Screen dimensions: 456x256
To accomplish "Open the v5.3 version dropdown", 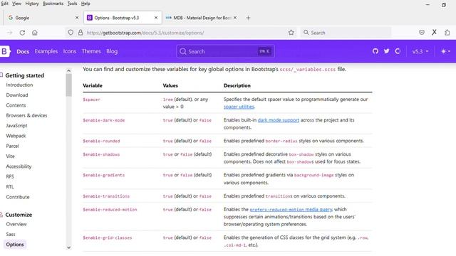I will (x=420, y=51).
